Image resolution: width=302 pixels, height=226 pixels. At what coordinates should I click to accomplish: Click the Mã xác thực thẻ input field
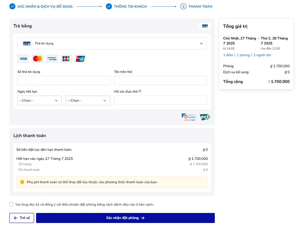click(160, 100)
